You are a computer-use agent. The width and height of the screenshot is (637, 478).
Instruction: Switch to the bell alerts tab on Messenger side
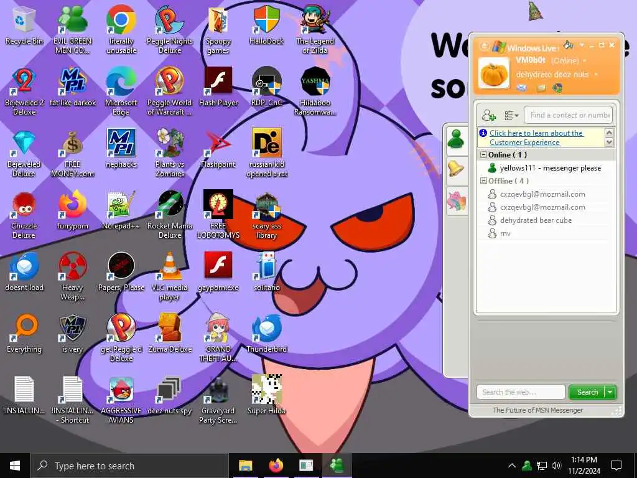pos(456,169)
